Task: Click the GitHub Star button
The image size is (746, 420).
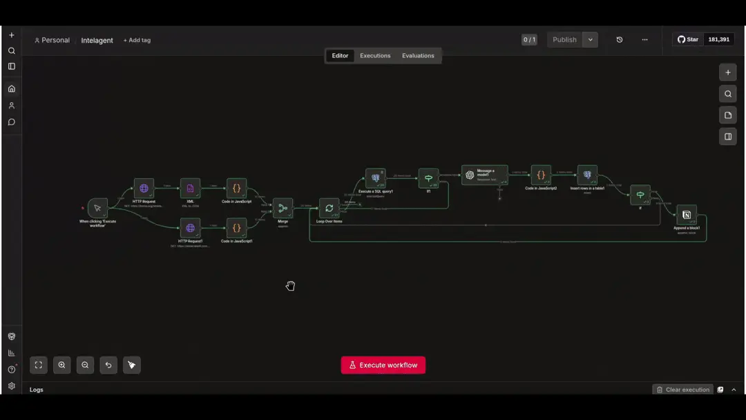Action: [688, 39]
